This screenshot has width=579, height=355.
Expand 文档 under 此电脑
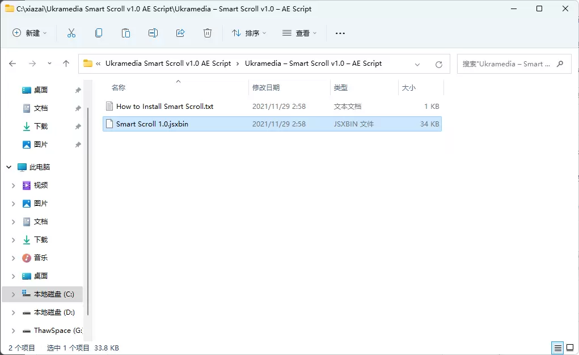click(x=13, y=222)
